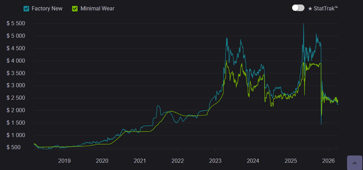Uncheck the Minimal Wear checkbox
Screen dimensions: 363x170
[75, 8]
